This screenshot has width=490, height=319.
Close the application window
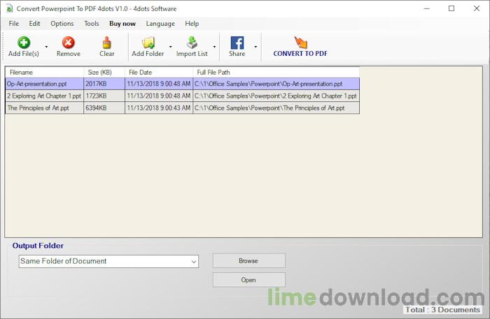[x=477, y=8]
